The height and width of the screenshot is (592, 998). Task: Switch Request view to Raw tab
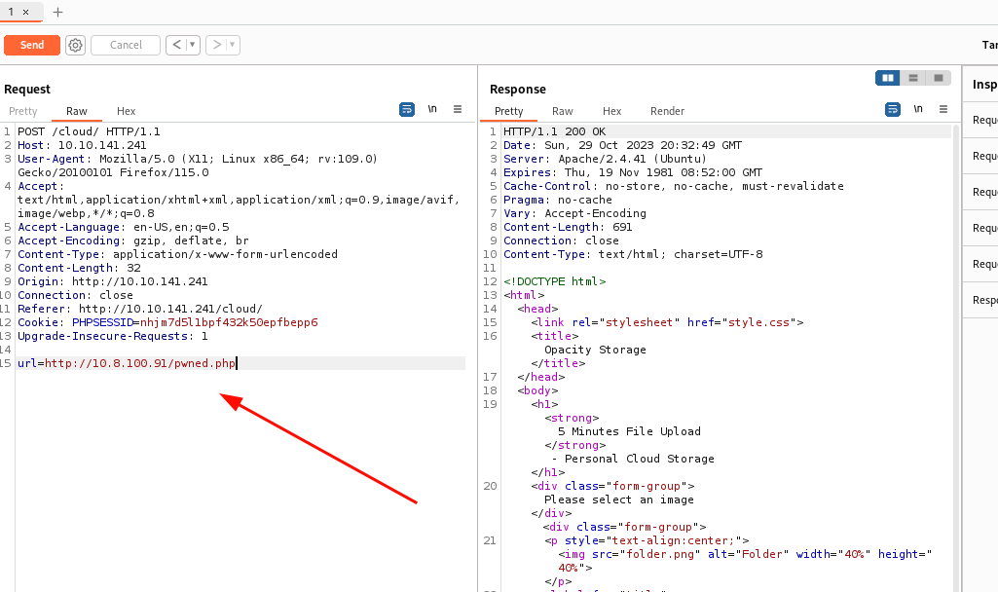(76, 111)
